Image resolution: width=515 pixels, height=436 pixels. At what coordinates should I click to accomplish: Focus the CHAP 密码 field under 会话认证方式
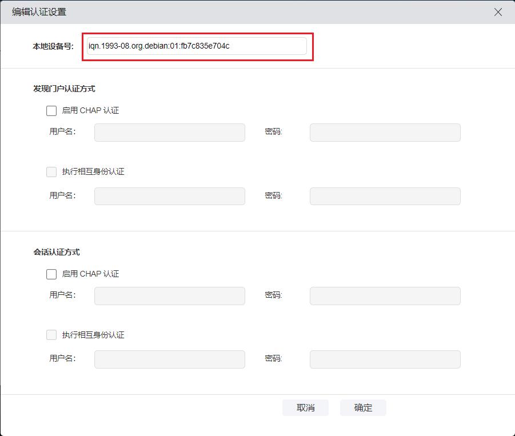pos(385,296)
